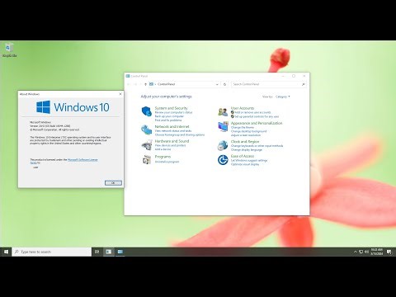
Task: Select About Windows taskbar button
Action: click(109, 252)
